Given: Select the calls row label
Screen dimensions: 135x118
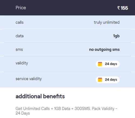Looking at the screenshot, I should (x=19, y=22).
